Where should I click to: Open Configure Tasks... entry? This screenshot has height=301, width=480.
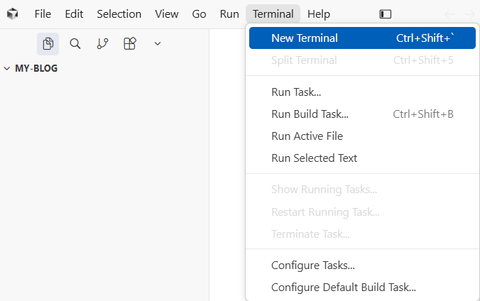point(312,266)
